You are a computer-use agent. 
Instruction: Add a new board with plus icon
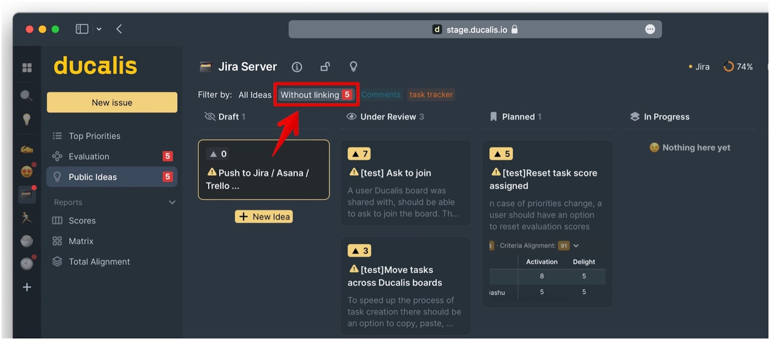point(27,287)
